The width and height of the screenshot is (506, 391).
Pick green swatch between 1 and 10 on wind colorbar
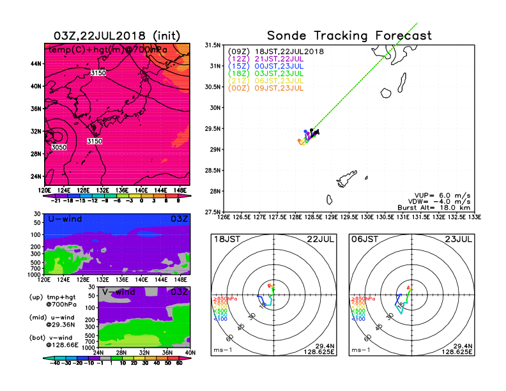tap(116, 358)
